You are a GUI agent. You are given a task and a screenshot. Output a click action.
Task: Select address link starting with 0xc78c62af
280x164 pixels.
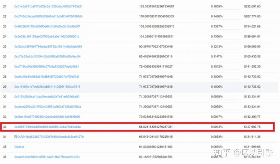47,56
